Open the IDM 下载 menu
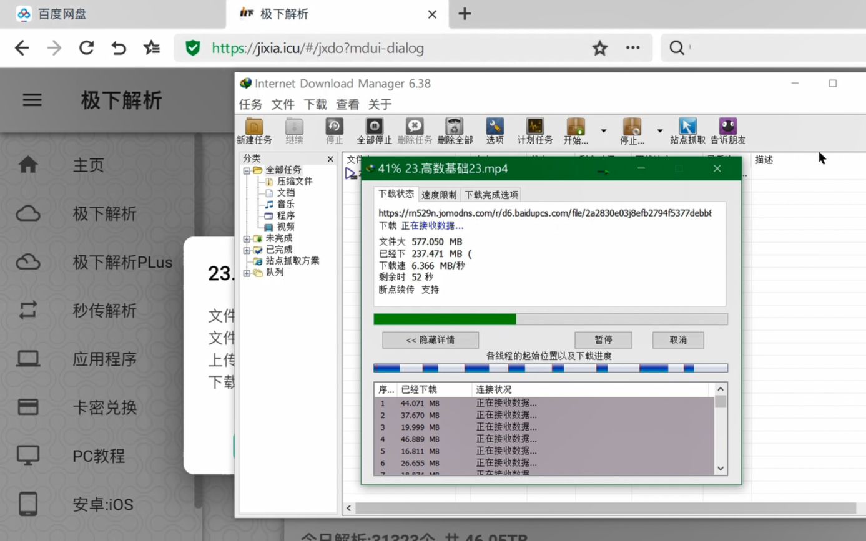Image resolution: width=866 pixels, height=541 pixels. pyautogui.click(x=315, y=104)
